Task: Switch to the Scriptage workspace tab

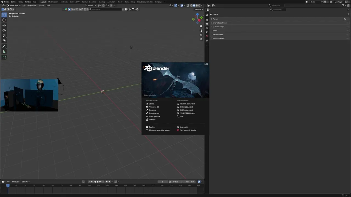Action: pos(159,2)
